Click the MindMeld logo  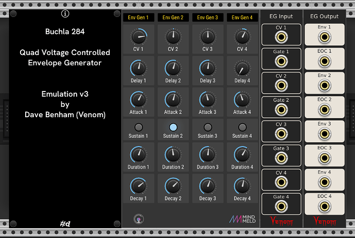[x=242, y=219]
